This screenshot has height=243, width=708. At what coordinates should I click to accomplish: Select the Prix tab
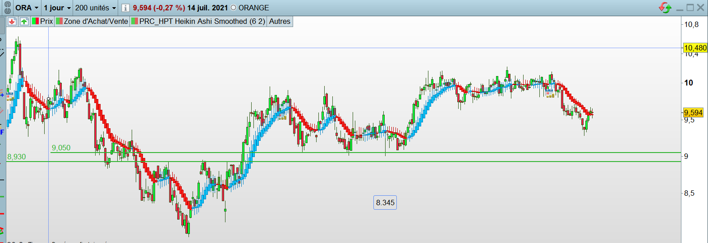coord(42,21)
